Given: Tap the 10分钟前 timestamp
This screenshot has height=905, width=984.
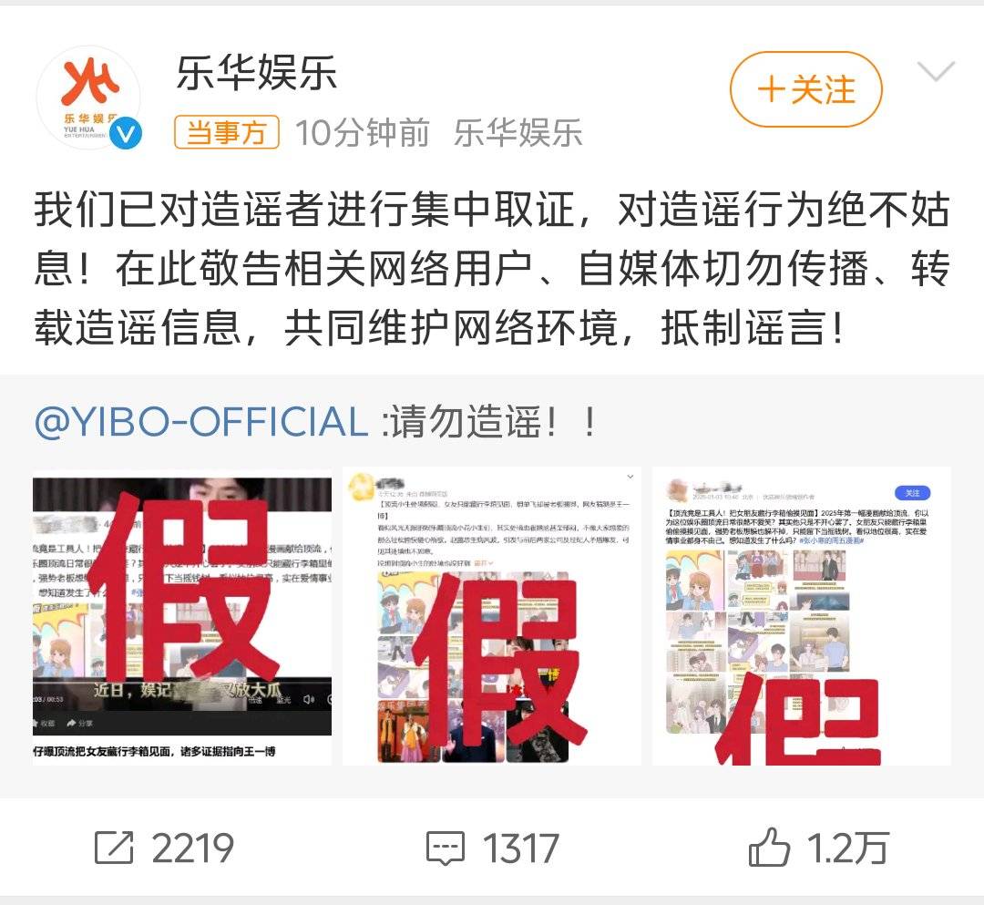Looking at the screenshot, I should tap(362, 133).
